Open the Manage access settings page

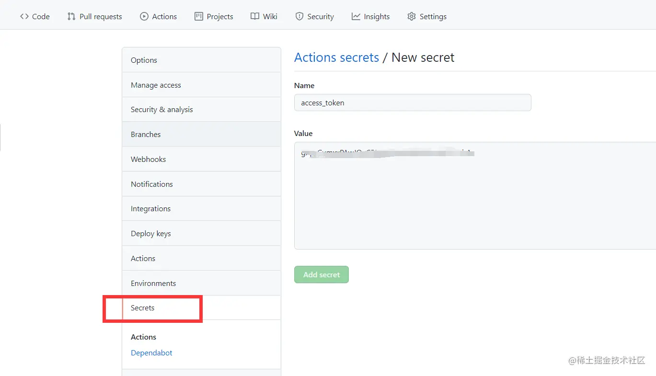tap(156, 85)
